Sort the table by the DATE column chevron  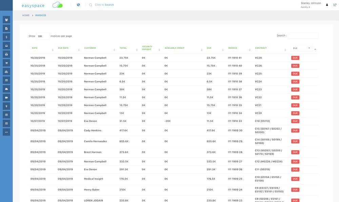tap(53, 49)
